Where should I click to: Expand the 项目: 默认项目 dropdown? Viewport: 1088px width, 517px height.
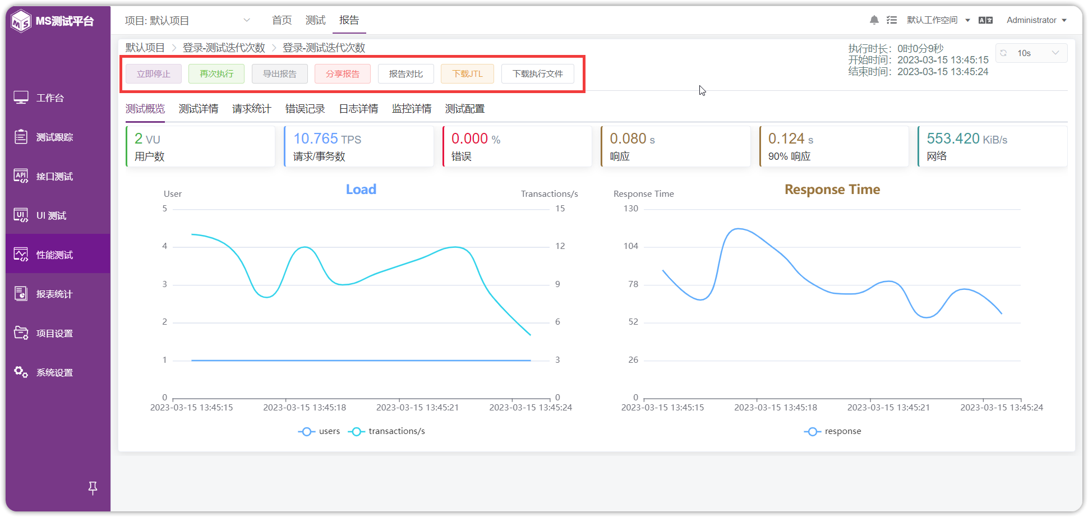tap(187, 21)
